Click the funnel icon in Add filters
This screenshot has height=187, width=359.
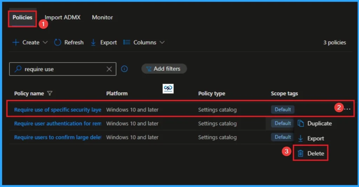pos(149,69)
